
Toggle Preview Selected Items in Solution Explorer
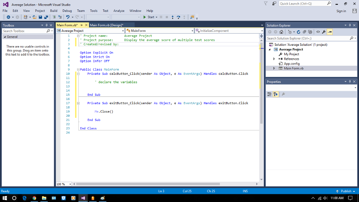point(330,32)
